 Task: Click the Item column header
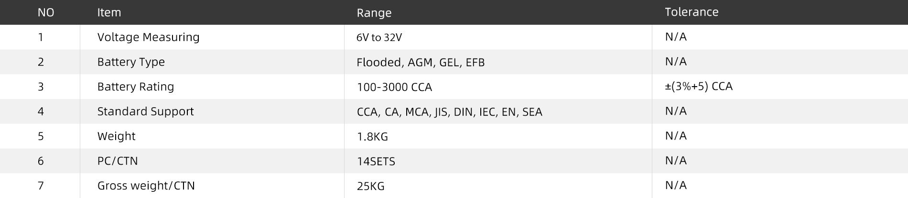coord(109,12)
